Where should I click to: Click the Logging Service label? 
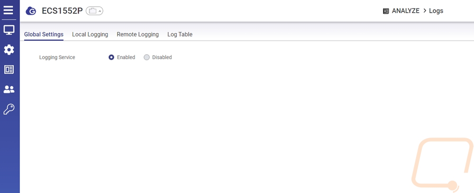(x=57, y=57)
